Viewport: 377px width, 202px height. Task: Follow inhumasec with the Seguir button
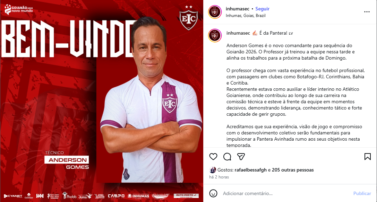(x=262, y=9)
